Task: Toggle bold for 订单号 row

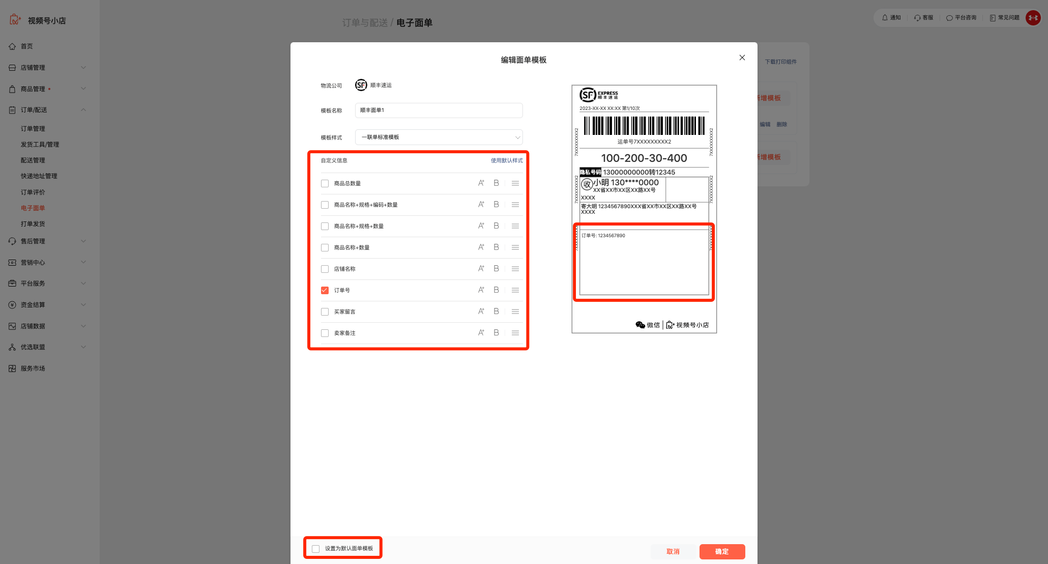Action: [x=496, y=290]
